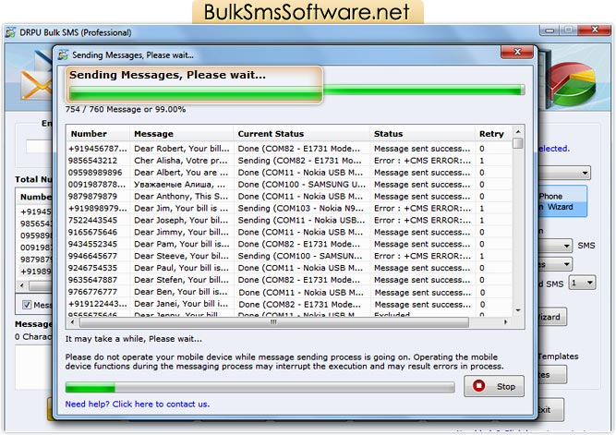Select row with number 9879879879
Image resolution: width=616 pixels, height=435 pixels.
(289, 196)
